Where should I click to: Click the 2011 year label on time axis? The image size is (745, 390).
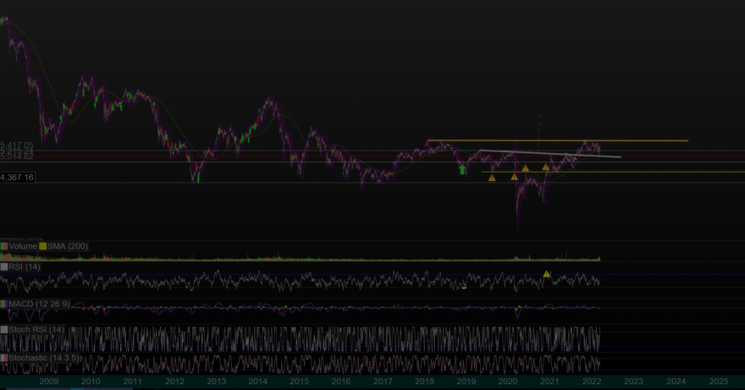(x=133, y=382)
